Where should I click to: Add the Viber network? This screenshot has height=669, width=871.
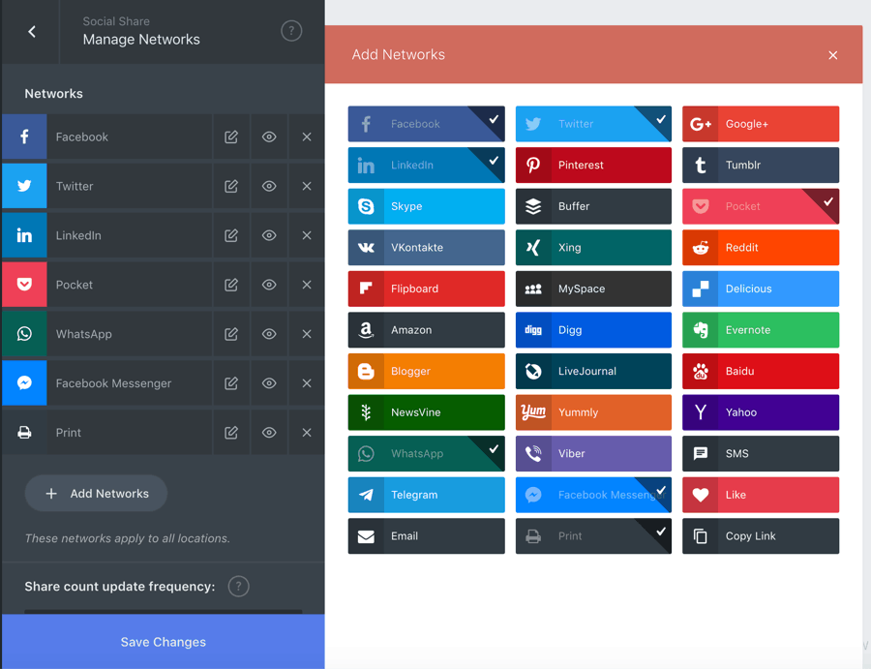click(x=593, y=453)
